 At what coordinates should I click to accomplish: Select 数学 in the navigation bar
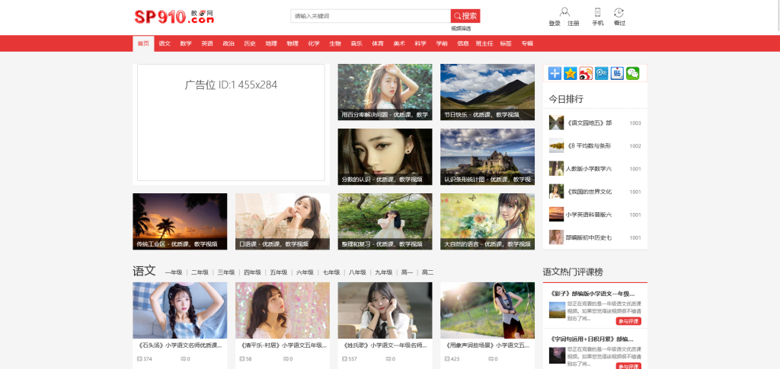[x=186, y=43]
